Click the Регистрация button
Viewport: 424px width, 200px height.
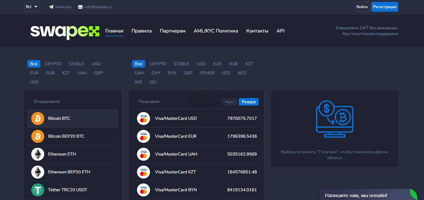385,7
